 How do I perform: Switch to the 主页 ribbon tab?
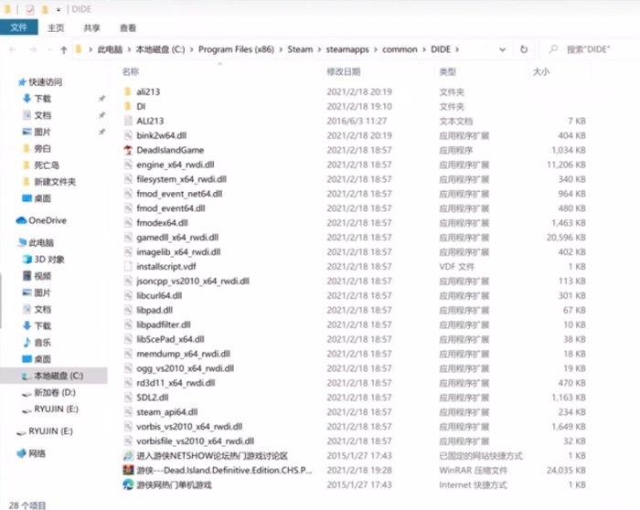(x=56, y=27)
